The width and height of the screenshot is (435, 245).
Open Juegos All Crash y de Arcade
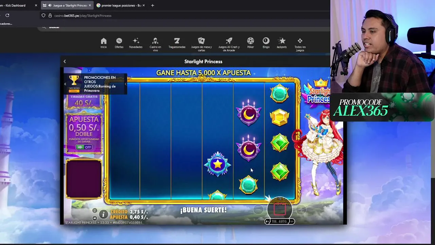(x=229, y=45)
